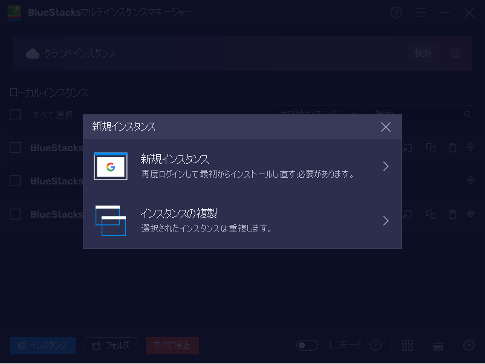The height and width of the screenshot is (364, 485).
Task: Open help icon next to エコモード
Action: (x=376, y=345)
